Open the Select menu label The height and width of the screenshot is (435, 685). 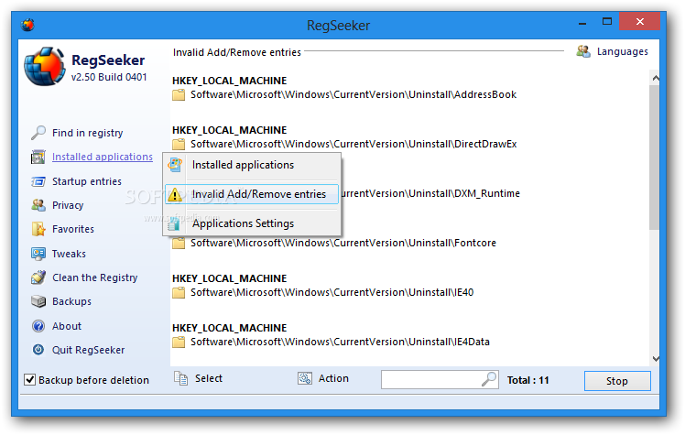(209, 378)
